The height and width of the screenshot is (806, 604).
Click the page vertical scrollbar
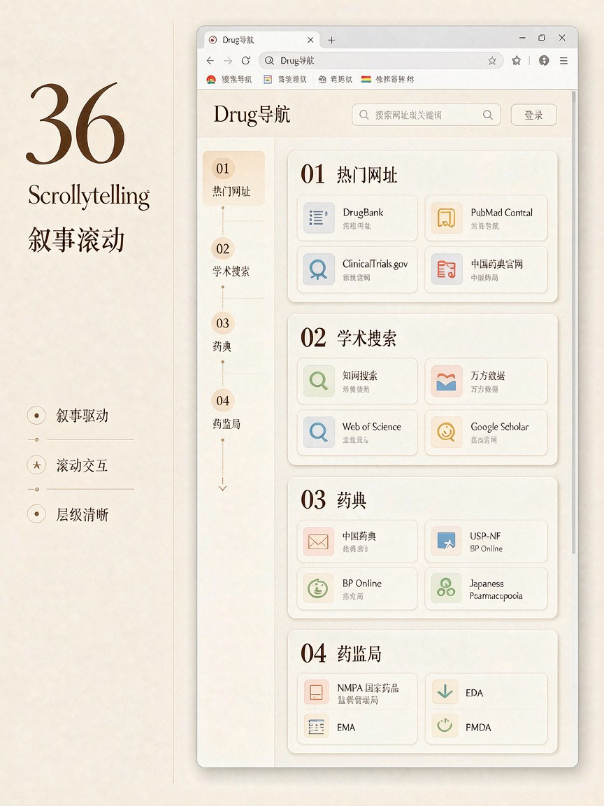[574, 323]
